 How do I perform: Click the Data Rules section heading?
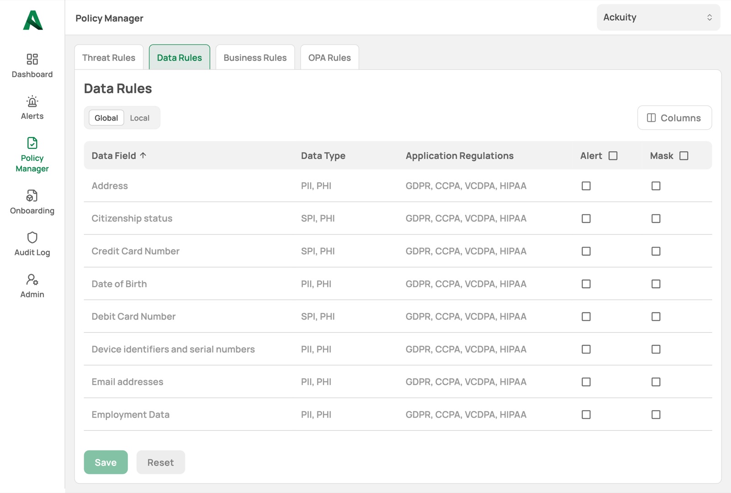[x=118, y=88]
